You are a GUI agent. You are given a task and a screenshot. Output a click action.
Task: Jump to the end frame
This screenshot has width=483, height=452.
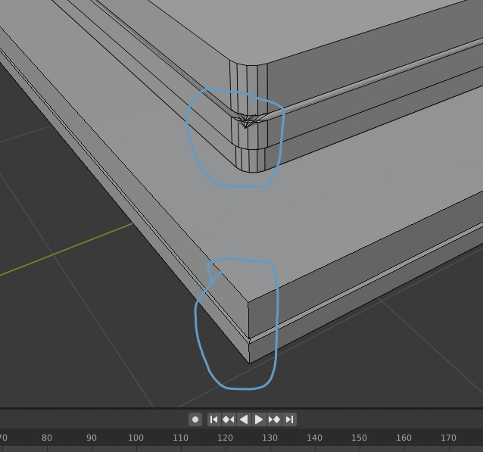click(289, 419)
